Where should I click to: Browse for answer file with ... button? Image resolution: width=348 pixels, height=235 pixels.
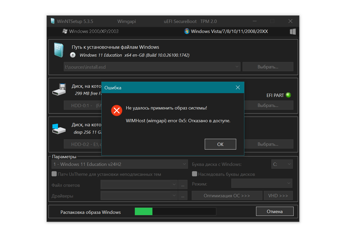coord(183,185)
